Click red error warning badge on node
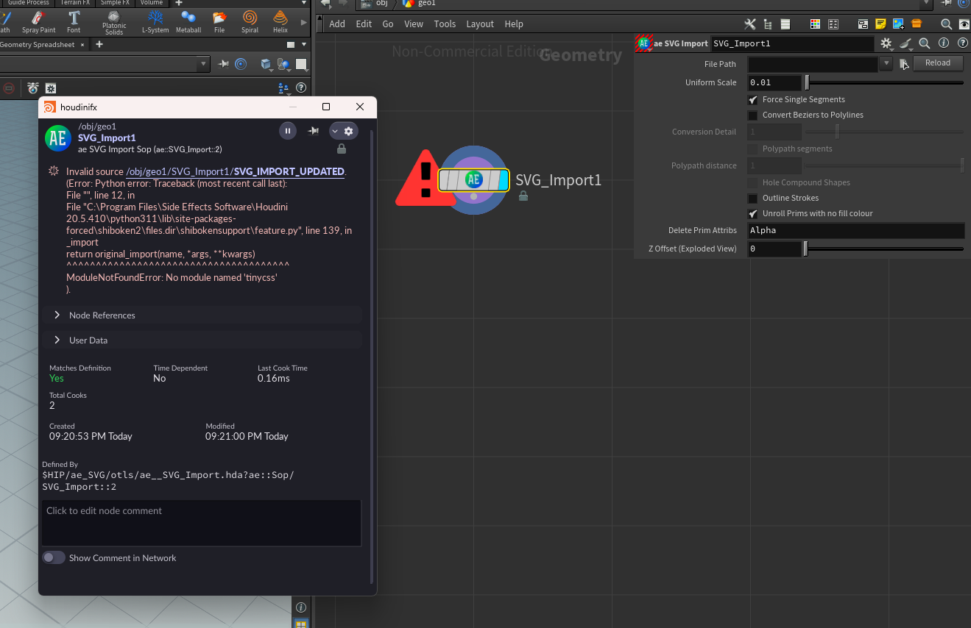Image resolution: width=971 pixels, height=628 pixels. point(426,179)
